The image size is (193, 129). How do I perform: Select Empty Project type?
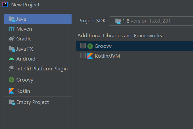click(38, 102)
